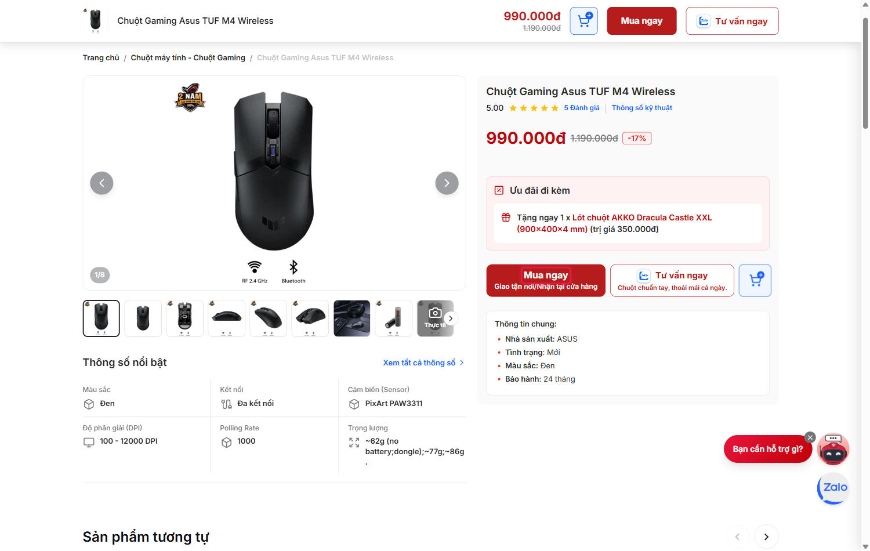Jump to 'Thông số kỹ thuật' link
870x551 pixels.
click(641, 108)
